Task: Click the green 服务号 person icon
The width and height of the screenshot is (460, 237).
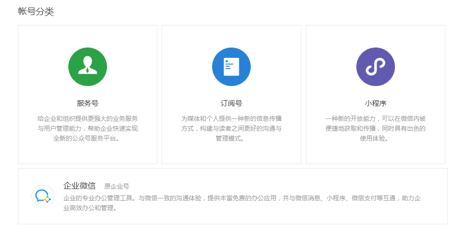Action: click(x=88, y=67)
